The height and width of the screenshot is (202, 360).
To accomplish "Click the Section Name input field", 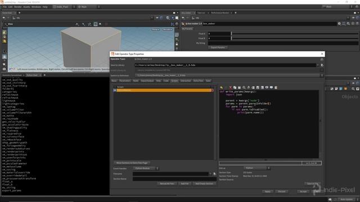I will point(174,179).
